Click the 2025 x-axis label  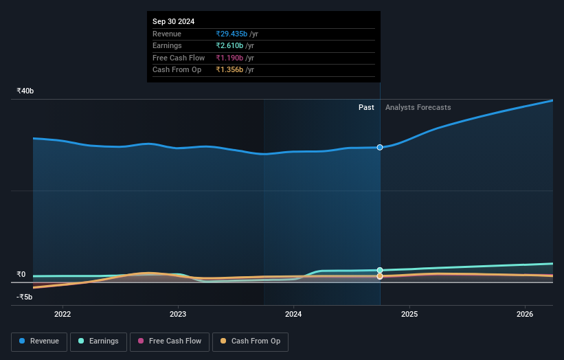coord(409,315)
